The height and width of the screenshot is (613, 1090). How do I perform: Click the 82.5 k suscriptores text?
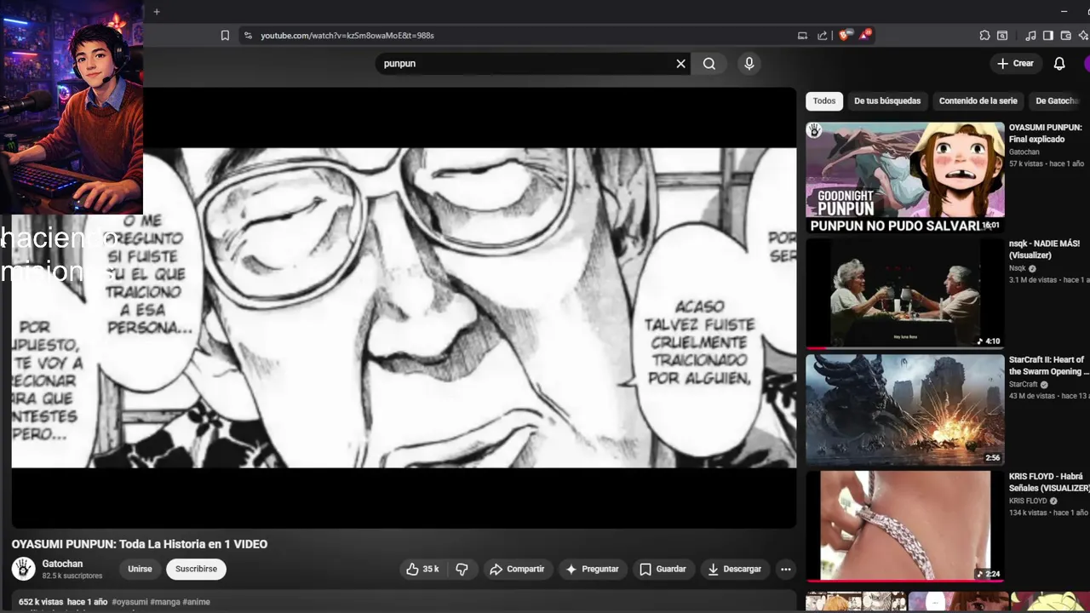72,576
